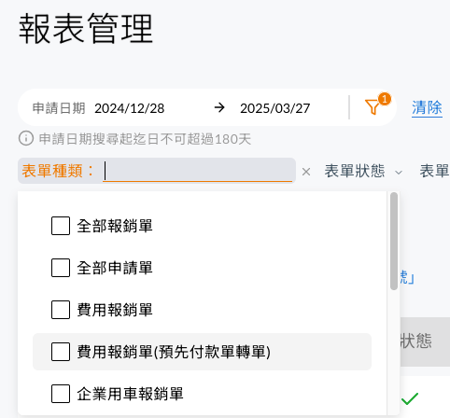Select the 費用報銷單(預先付款單轉單) option row
The height and width of the screenshot is (418, 450).
[x=203, y=352]
